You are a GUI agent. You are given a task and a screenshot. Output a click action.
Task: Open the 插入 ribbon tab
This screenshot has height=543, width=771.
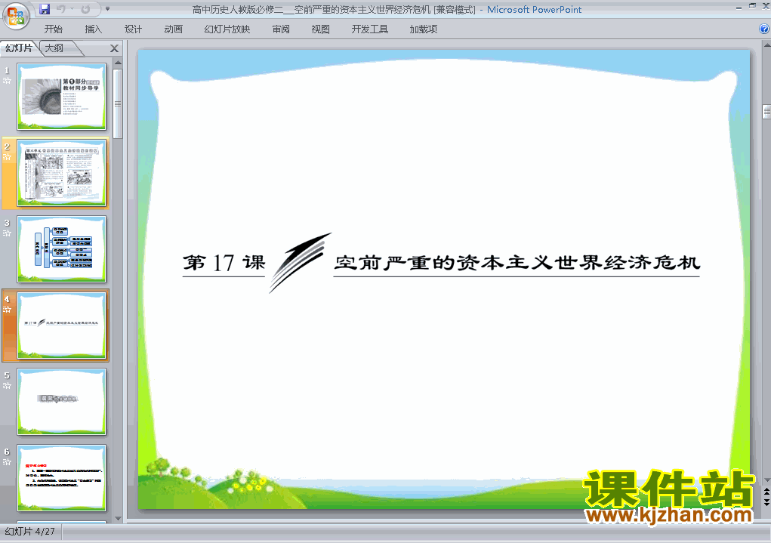(93, 29)
